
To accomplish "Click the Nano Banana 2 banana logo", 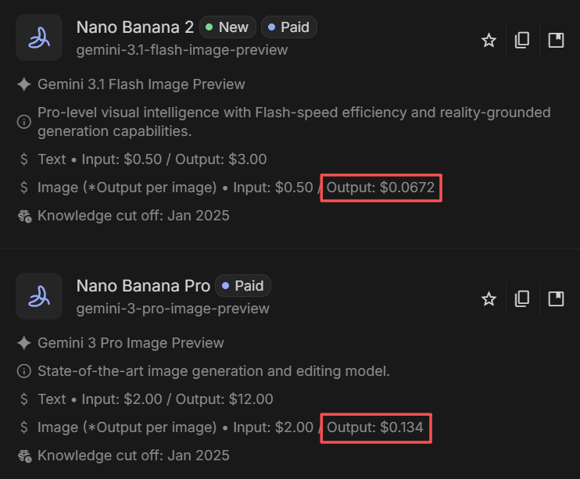I will 39,38.
